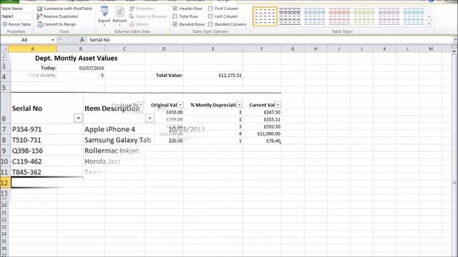The height and width of the screenshot is (257, 458).
Task: Click cell containing T510-731
Action: point(47,140)
